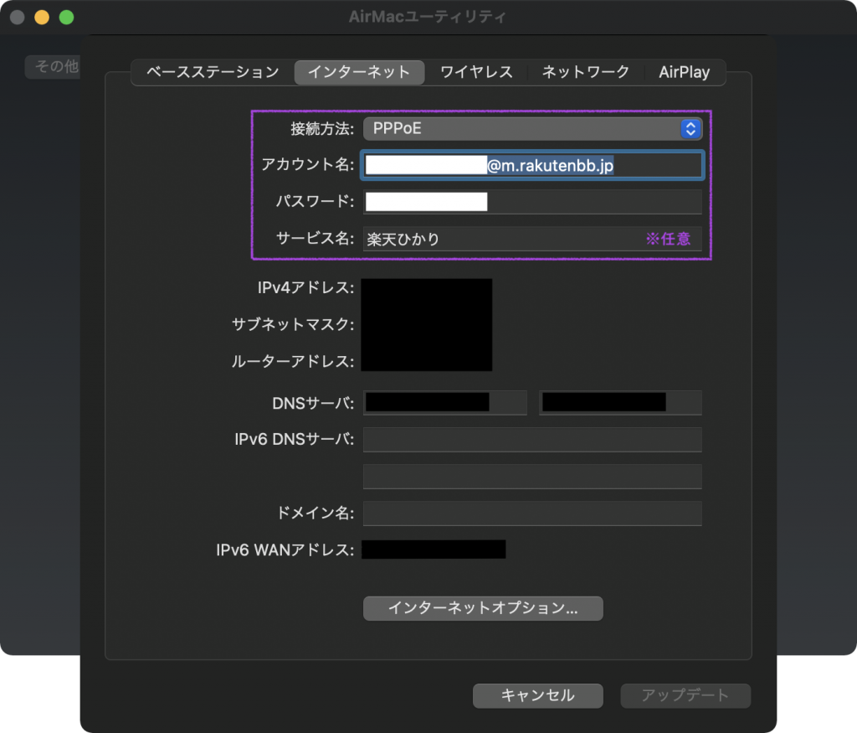The image size is (857, 733).
Task: Click the first DNSサーバ address field
Action: (444, 402)
